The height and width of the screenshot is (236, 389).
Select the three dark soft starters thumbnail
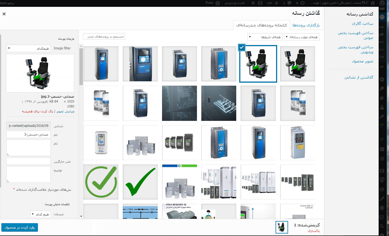[298, 182]
